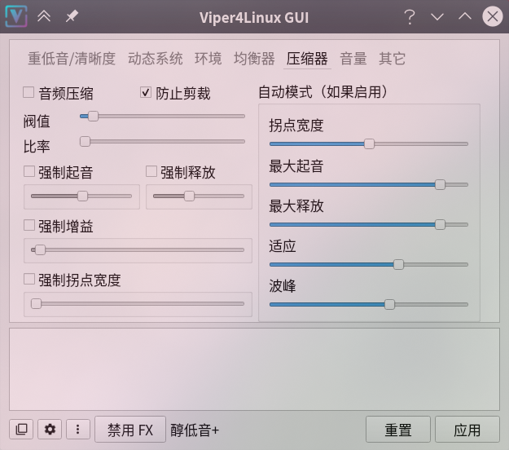Open the 动态系统 tab
The image size is (509, 450).
click(156, 59)
